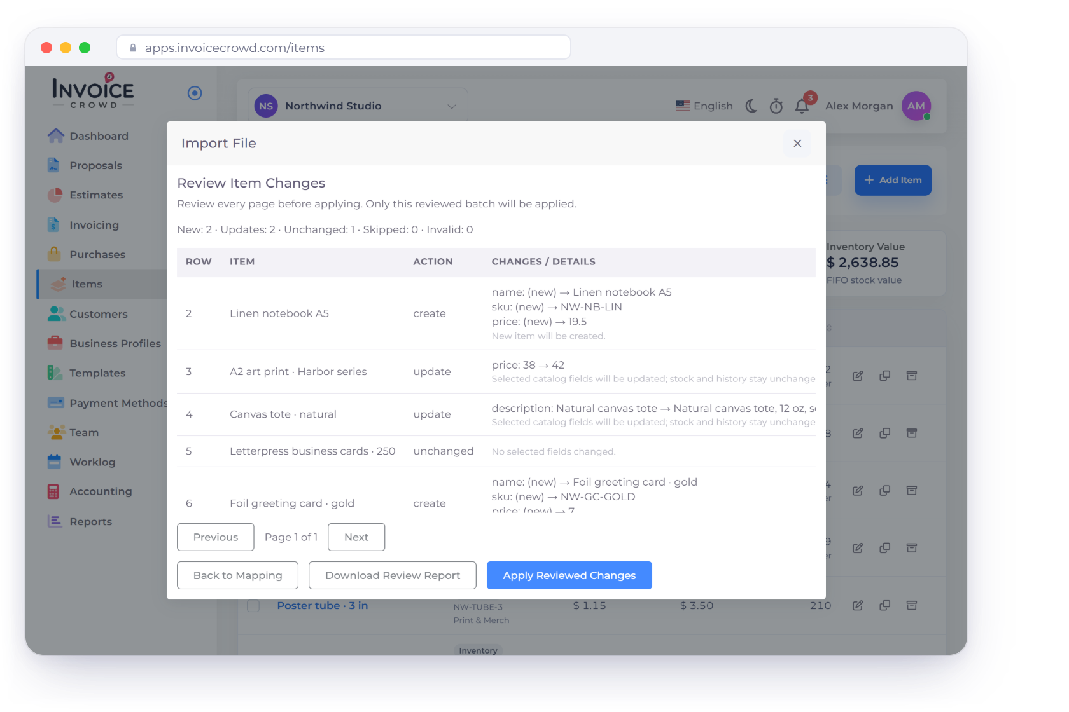
Task: Open Customers people icon in sidebar
Action: [x=56, y=313]
